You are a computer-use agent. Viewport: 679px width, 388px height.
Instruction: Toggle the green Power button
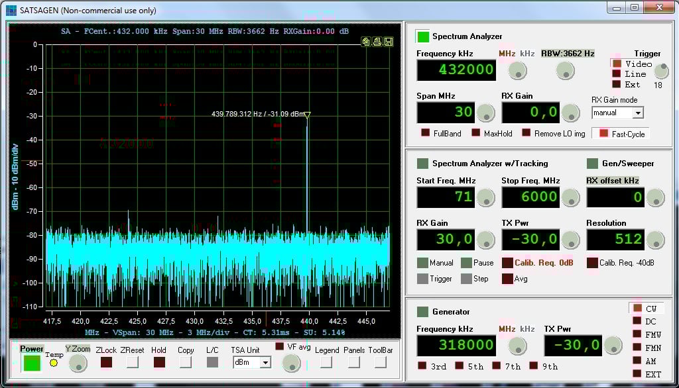pos(32,363)
